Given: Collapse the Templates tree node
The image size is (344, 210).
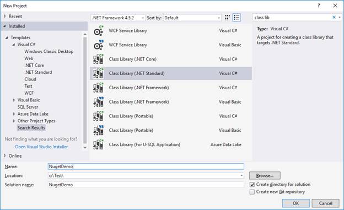Looking at the screenshot, I should click(7, 37).
